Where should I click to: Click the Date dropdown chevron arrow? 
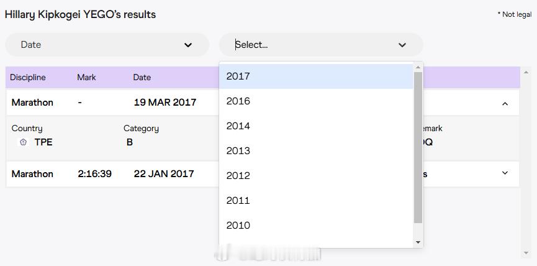(188, 45)
